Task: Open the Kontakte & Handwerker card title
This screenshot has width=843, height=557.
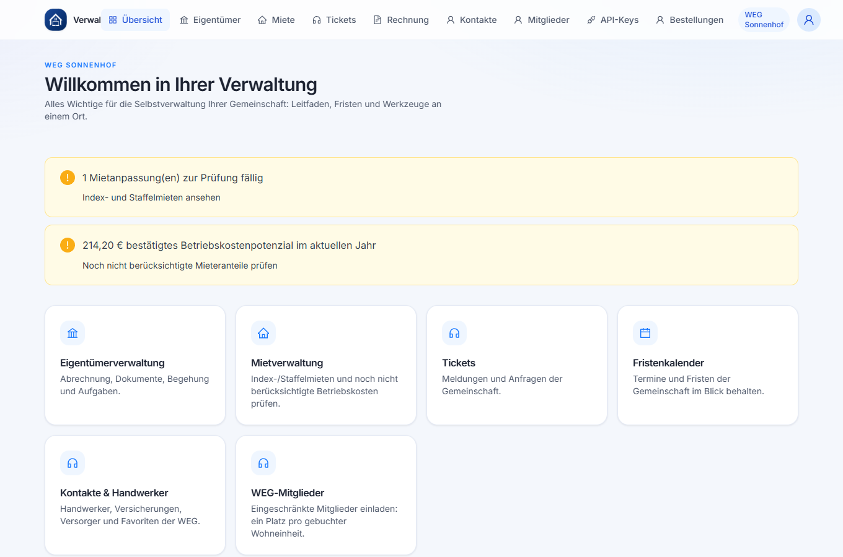Action: (x=114, y=493)
